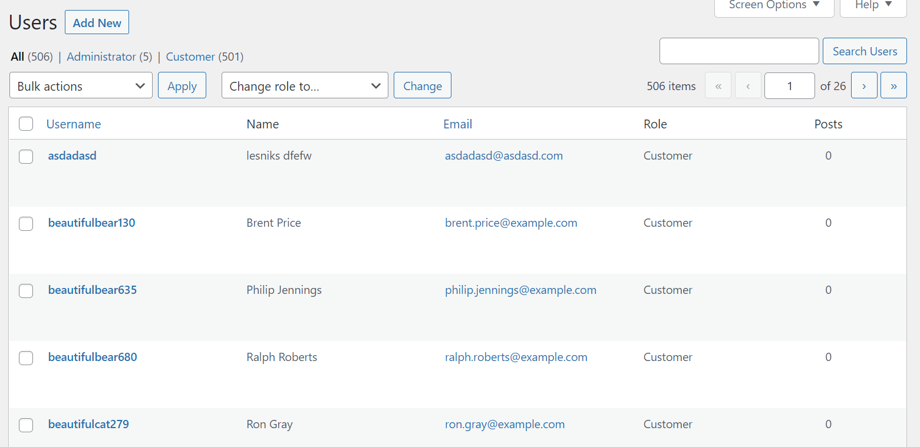Select the checkbox for user asdadasd
The height and width of the screenshot is (447, 920).
pyautogui.click(x=26, y=156)
